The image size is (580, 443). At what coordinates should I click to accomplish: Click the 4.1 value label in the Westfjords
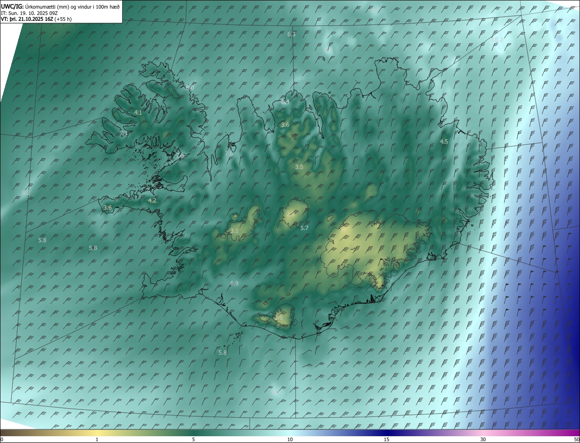138,112
